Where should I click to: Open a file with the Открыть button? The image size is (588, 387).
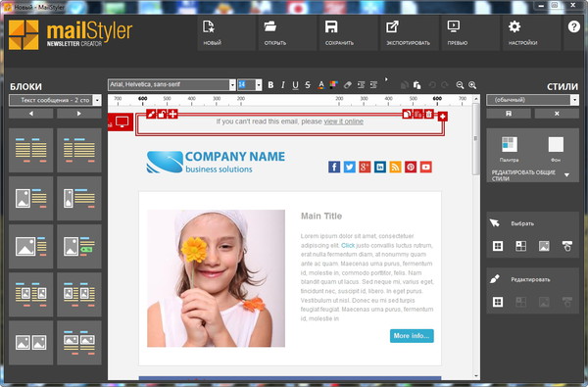coord(287,33)
